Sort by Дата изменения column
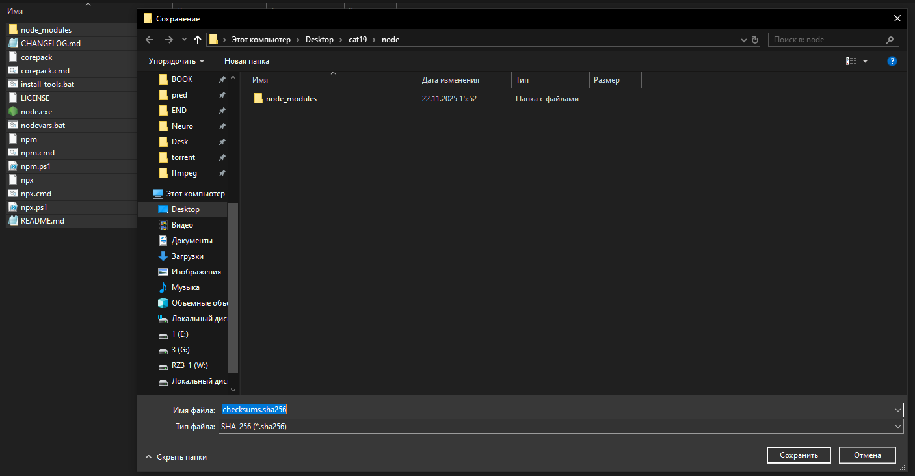This screenshot has width=915, height=476. [x=451, y=80]
